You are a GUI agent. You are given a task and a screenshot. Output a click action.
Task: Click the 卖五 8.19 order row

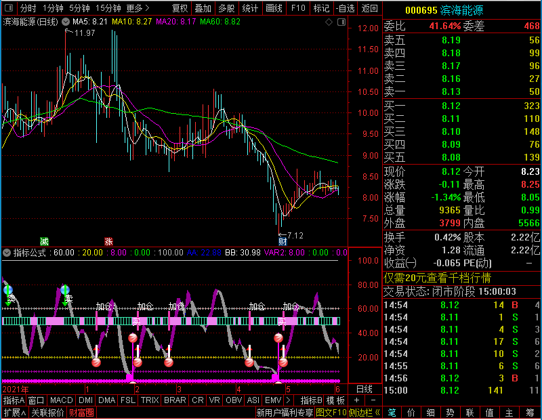tap(461, 40)
